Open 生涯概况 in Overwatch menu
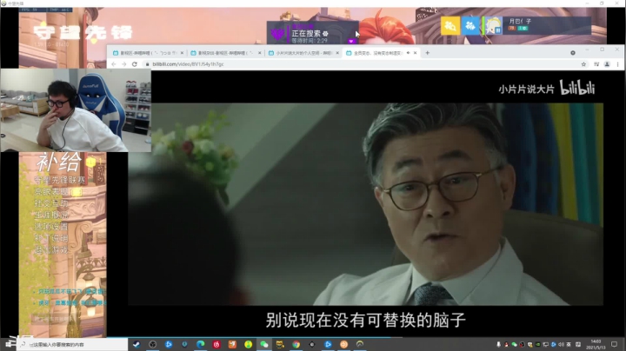Screen dimensions: 626x351 coord(51,215)
